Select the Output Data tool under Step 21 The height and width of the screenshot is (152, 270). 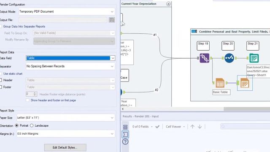(x=254, y=58)
